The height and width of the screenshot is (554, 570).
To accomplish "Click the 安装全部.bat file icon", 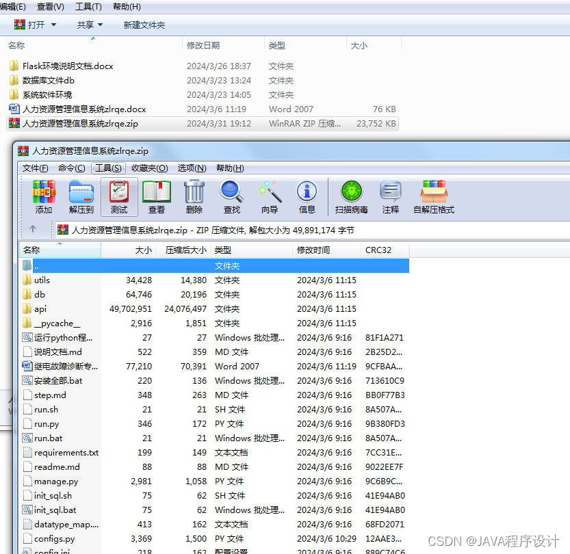I will point(27,381).
